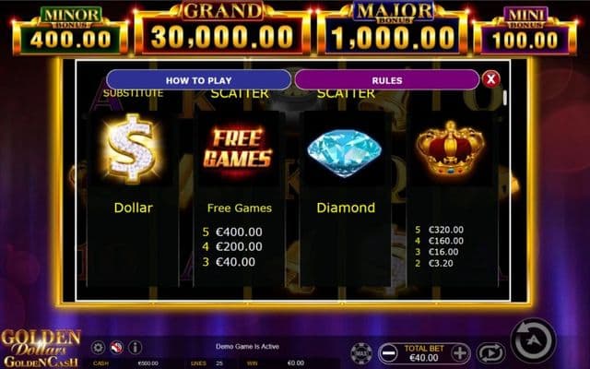Toggle the autoplay icon
Screen dimensions: 590x369
[490, 353]
